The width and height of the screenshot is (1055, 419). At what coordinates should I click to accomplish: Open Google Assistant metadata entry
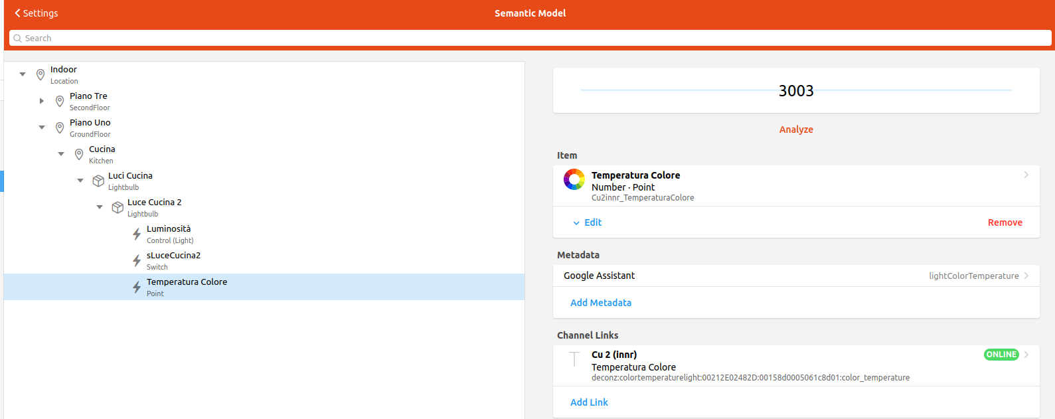[x=795, y=276]
